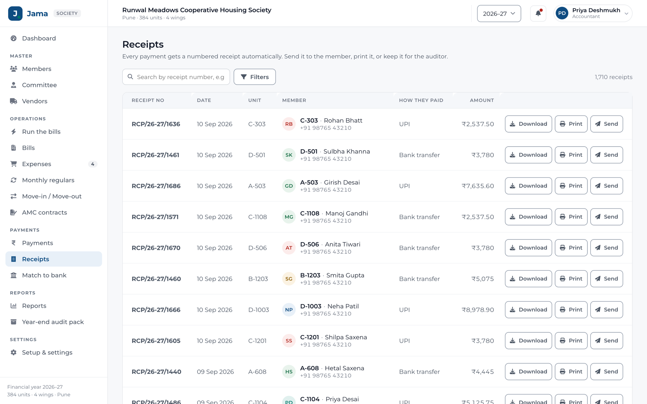Click the Year-end audit pack archive icon

click(x=14, y=322)
